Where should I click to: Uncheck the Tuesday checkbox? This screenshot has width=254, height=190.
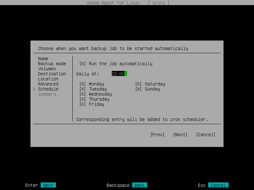point(83,89)
